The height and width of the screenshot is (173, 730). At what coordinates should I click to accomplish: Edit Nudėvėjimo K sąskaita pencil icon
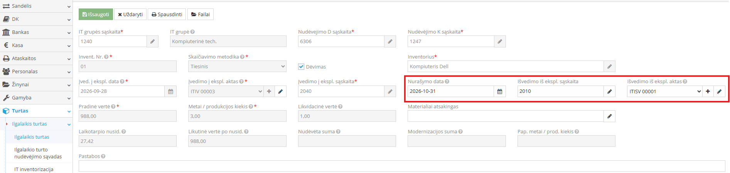(500, 41)
